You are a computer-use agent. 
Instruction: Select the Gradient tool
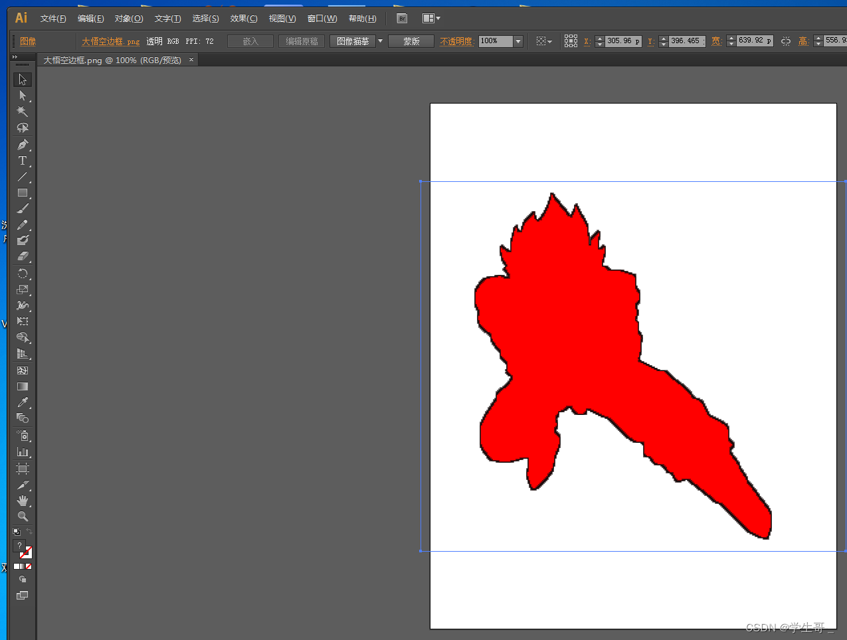coord(23,386)
